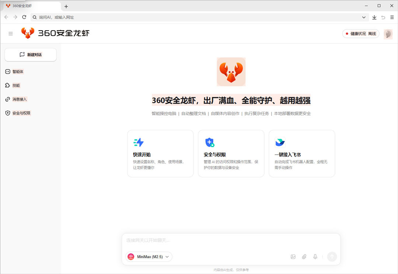The image size is (398, 274).
Task: Click the user avatar at top right
Action: (388, 34)
